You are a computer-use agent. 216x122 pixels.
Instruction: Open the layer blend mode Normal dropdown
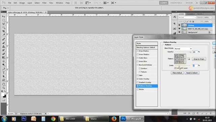(x=187, y=17)
